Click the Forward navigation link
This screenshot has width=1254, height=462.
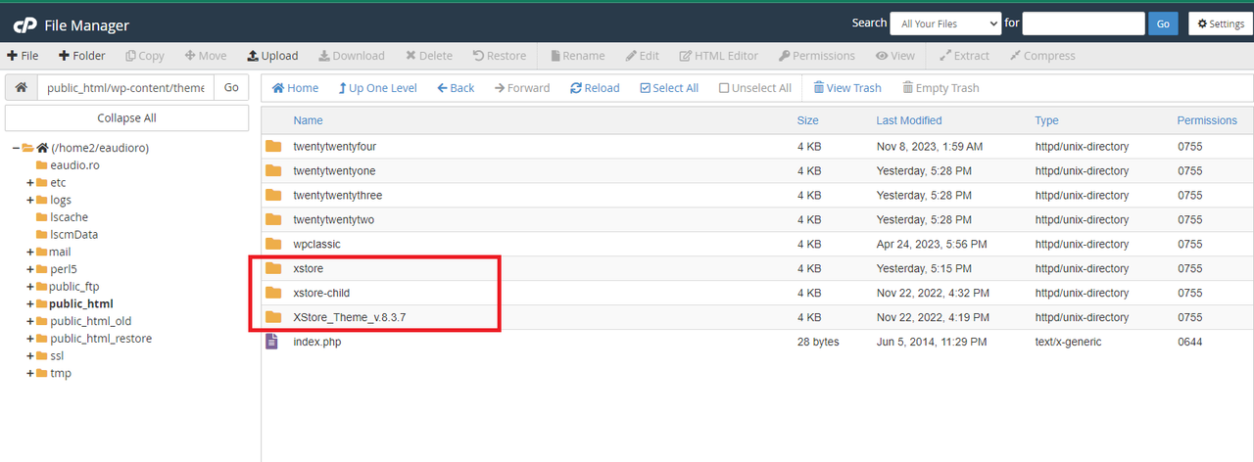point(522,88)
